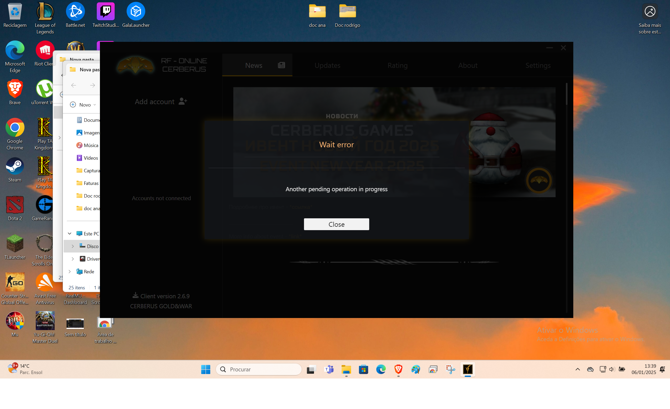Expand the Driver item in Explorer
670x409 pixels.
point(73,259)
